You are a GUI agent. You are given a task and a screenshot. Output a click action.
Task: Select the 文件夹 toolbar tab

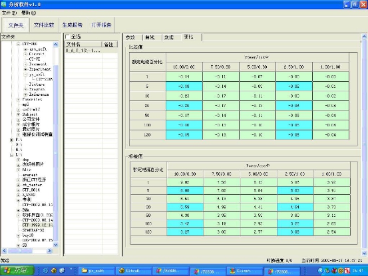[16, 25]
